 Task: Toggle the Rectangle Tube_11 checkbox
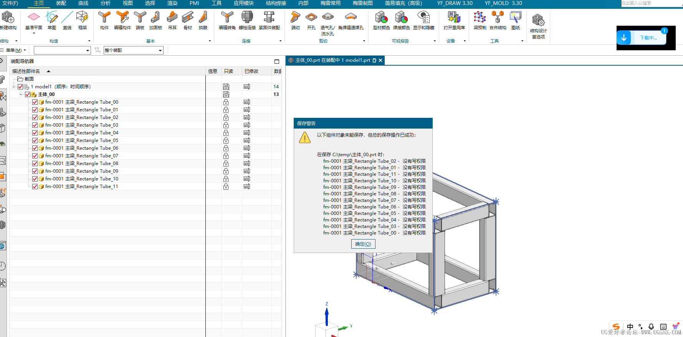pyautogui.click(x=35, y=187)
